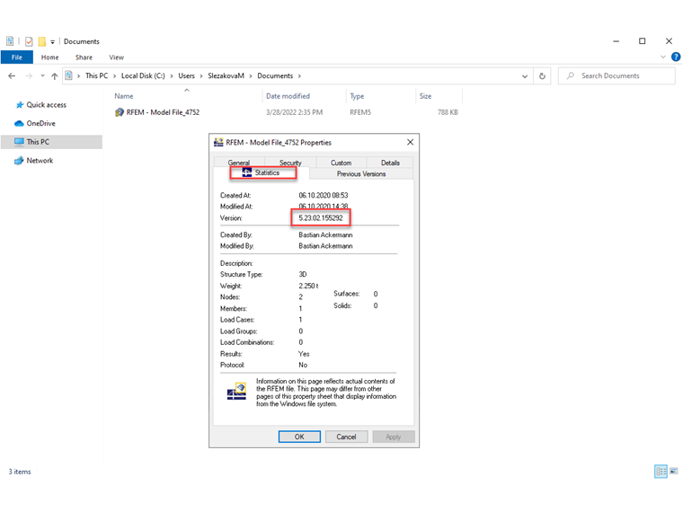This screenshot has height=512, width=683.
Task: Collapse the ribbon with the chevron
Action: tap(662, 57)
